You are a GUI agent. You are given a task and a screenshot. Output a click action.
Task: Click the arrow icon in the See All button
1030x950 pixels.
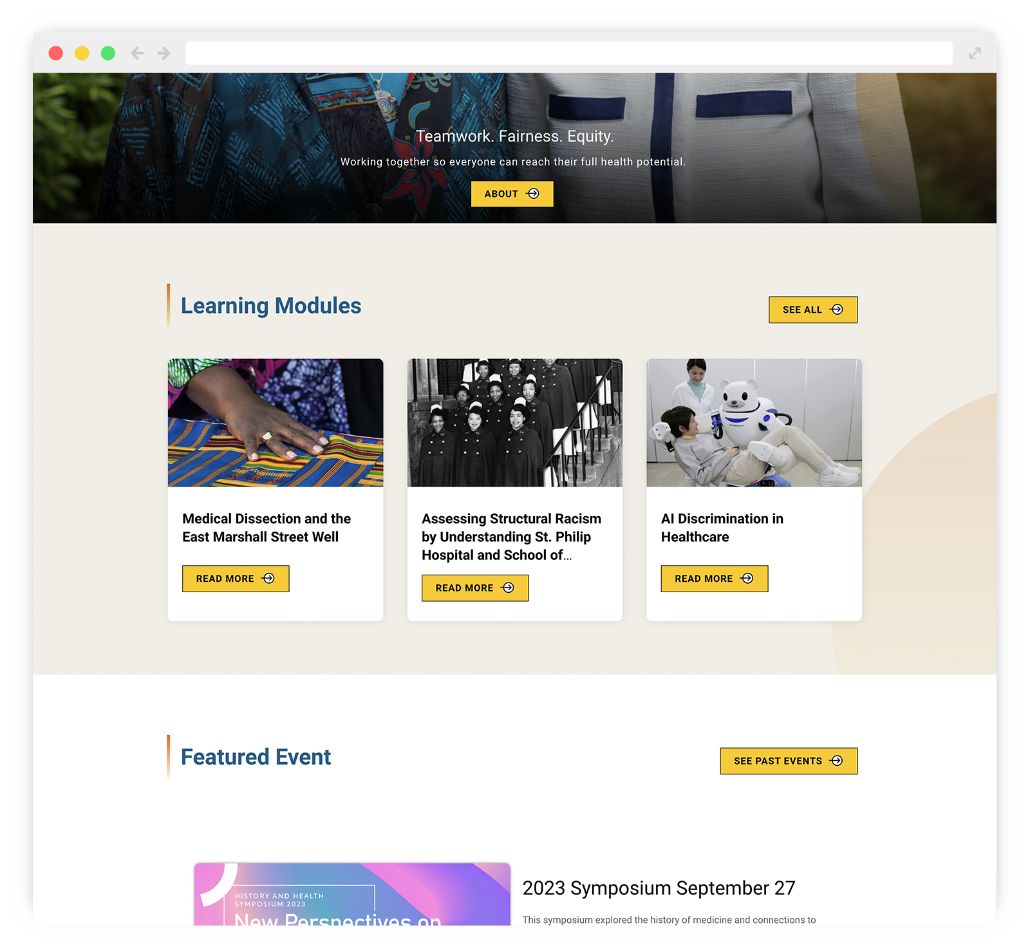coord(836,310)
